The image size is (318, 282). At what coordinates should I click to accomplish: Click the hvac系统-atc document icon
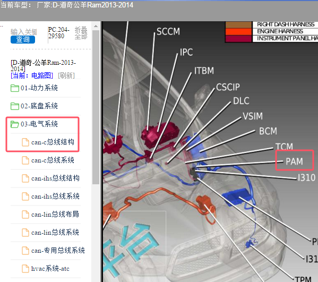pos(25,269)
